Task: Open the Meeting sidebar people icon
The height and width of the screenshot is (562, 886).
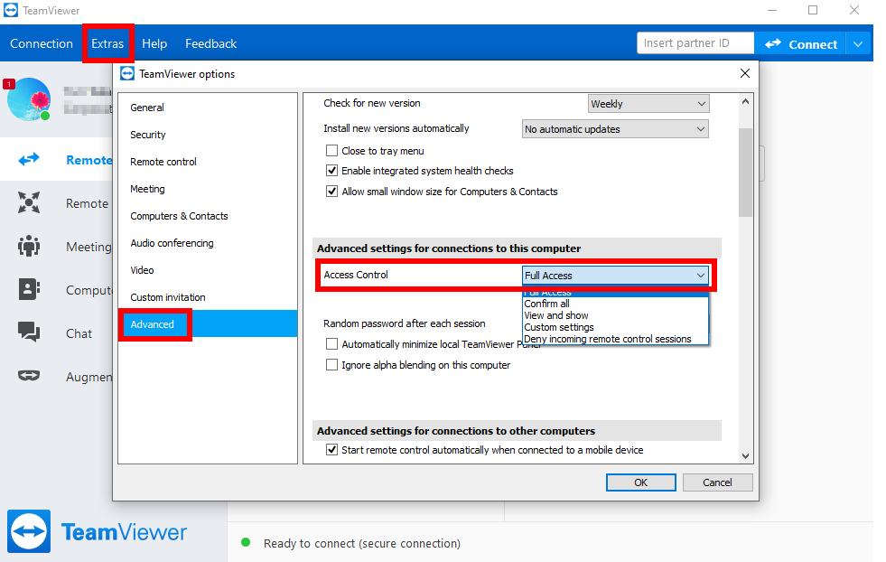Action: coord(29,246)
